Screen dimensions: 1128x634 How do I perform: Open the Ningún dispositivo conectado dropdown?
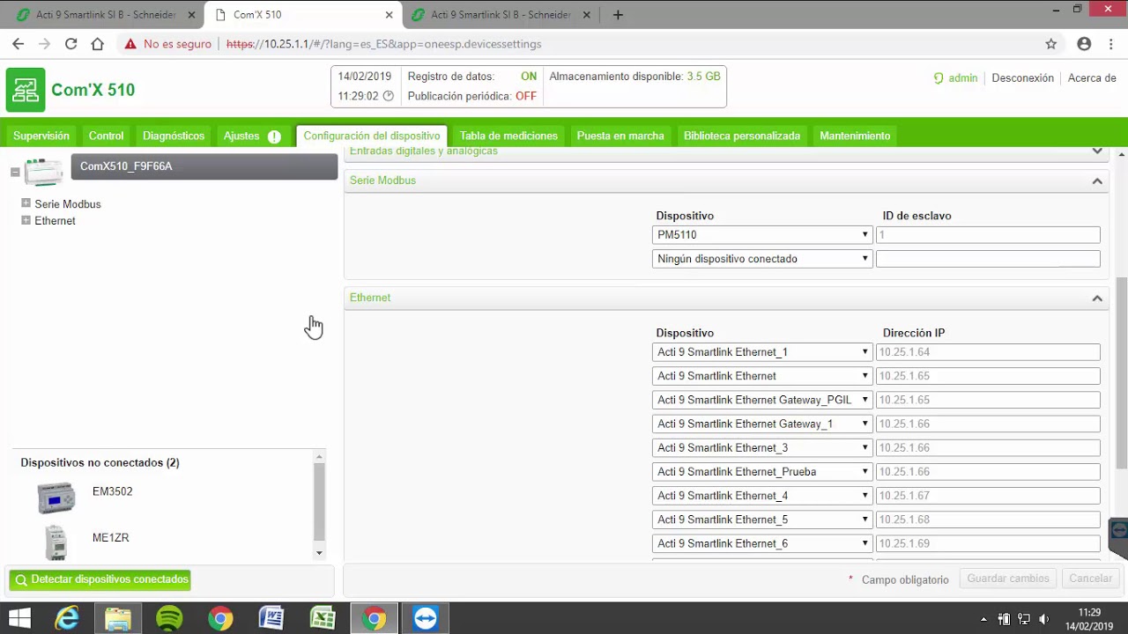762,259
